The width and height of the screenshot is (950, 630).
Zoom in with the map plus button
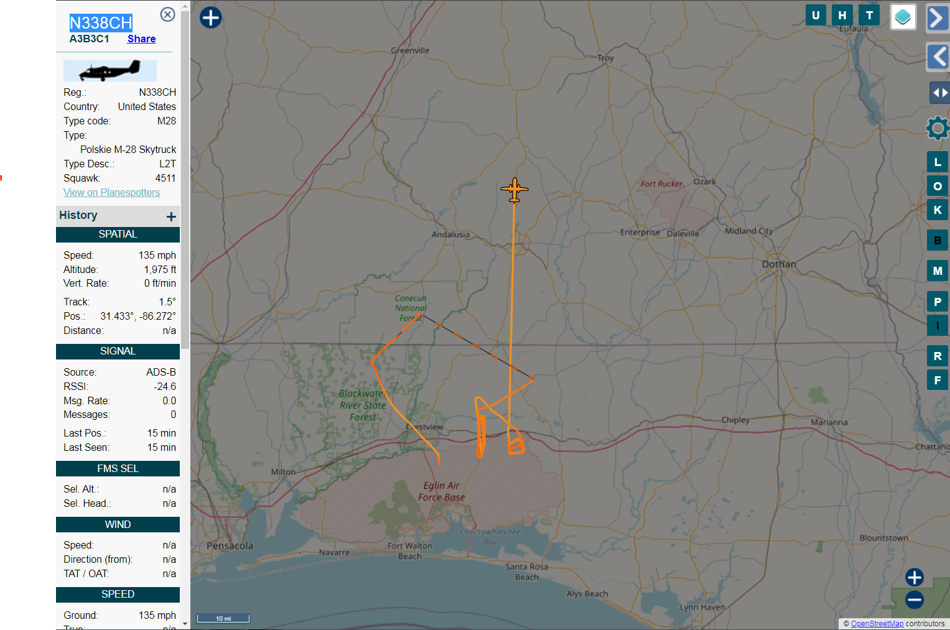point(915,577)
